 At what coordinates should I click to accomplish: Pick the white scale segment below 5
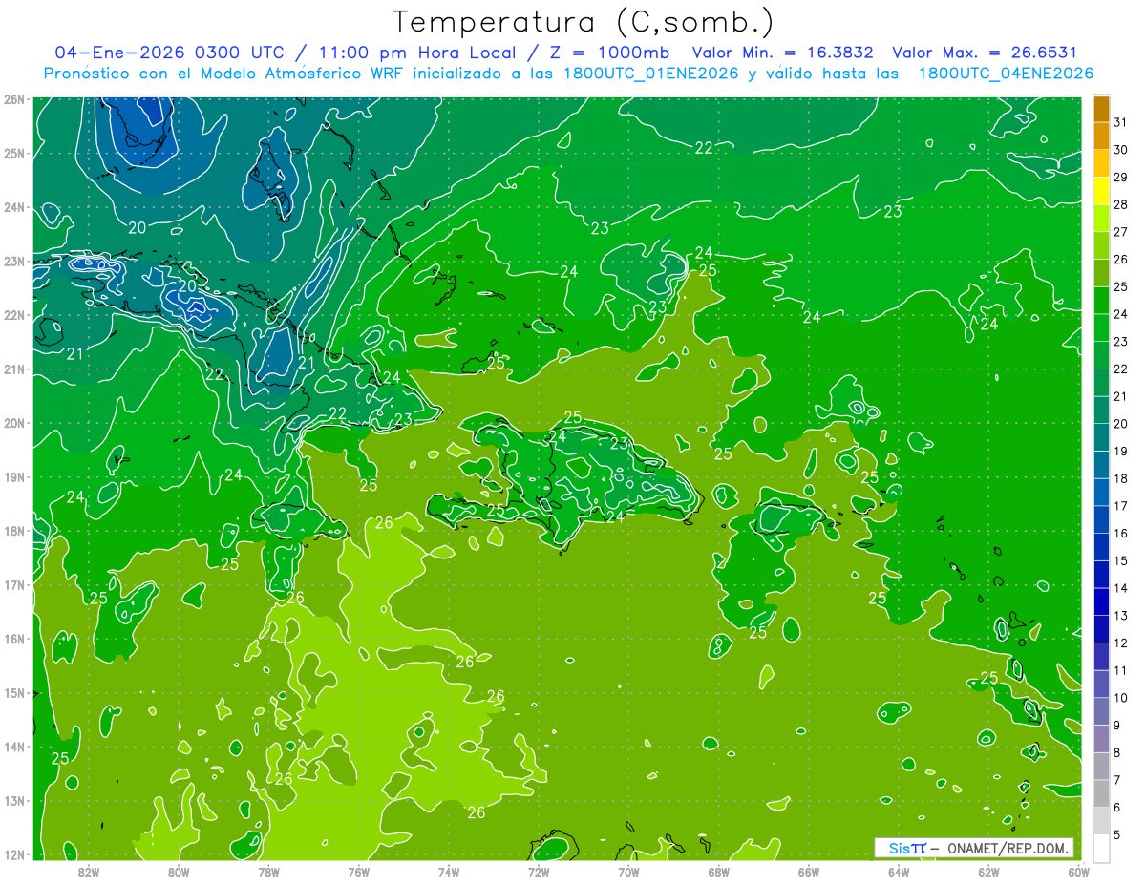pos(1101,848)
